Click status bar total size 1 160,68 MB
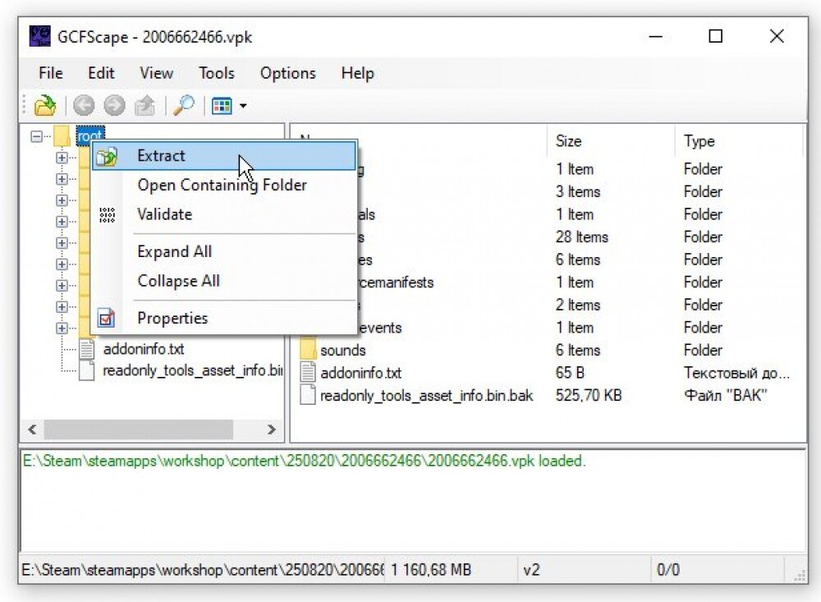 coord(431,569)
